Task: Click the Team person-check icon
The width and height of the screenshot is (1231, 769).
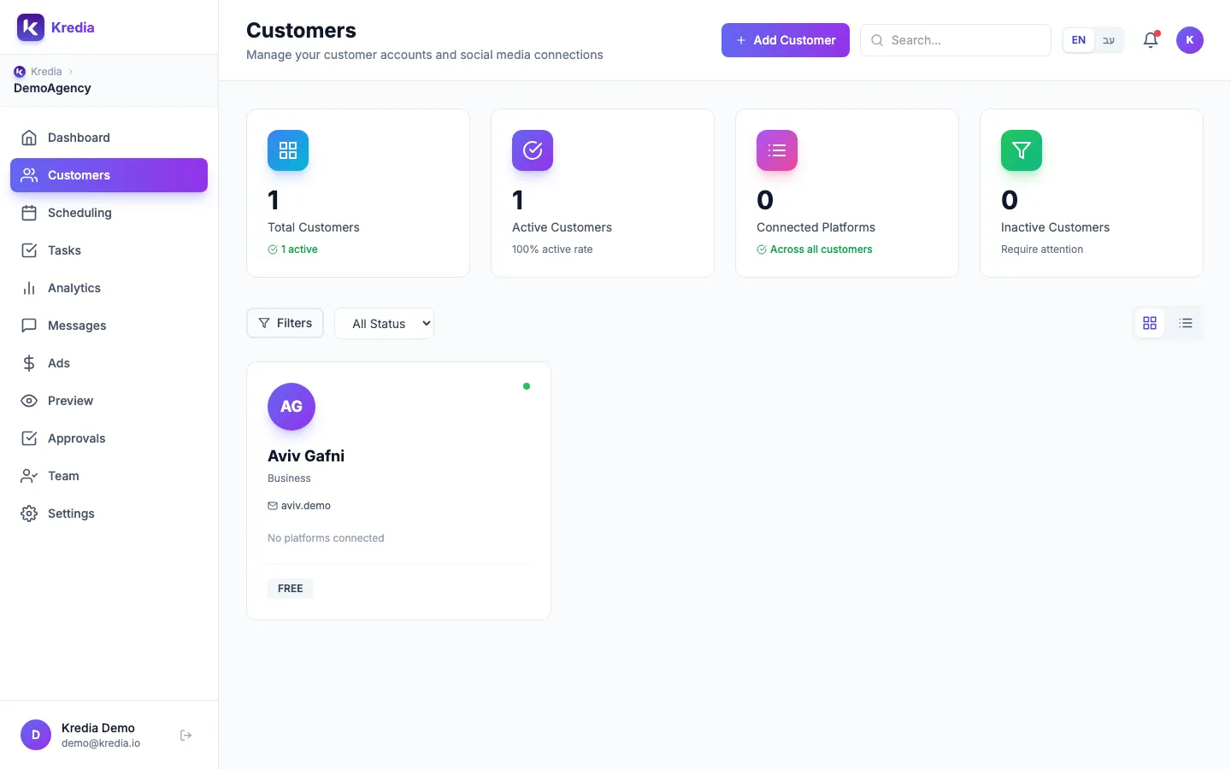Action: pyautogui.click(x=29, y=476)
